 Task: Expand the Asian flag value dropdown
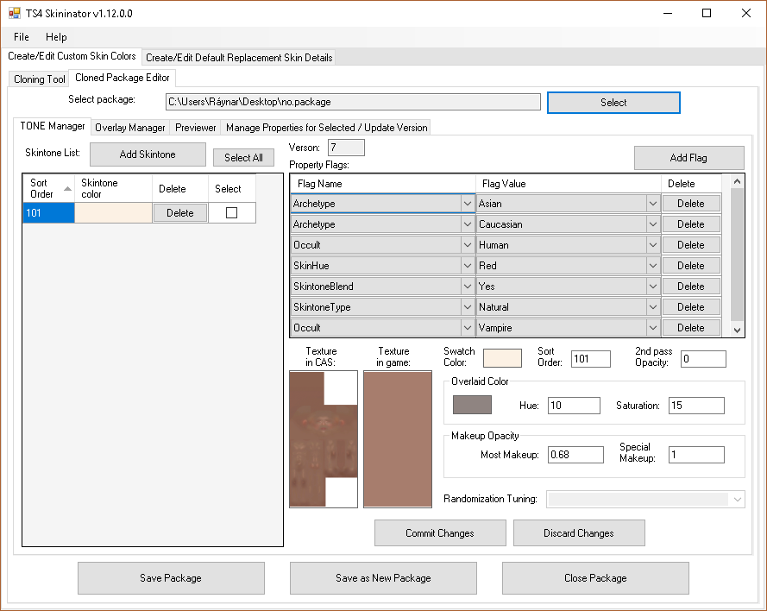(653, 204)
